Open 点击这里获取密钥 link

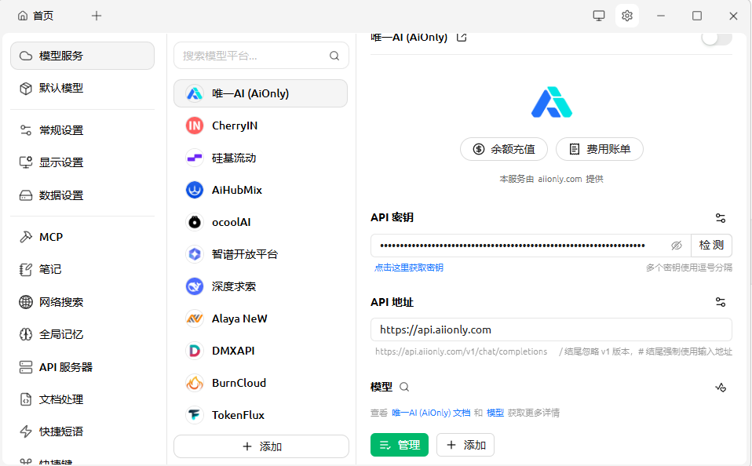click(x=409, y=268)
